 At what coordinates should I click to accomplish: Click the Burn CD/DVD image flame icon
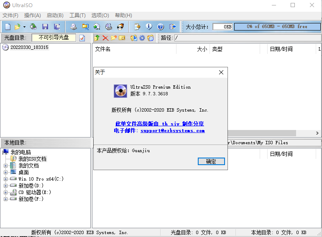click(120, 27)
